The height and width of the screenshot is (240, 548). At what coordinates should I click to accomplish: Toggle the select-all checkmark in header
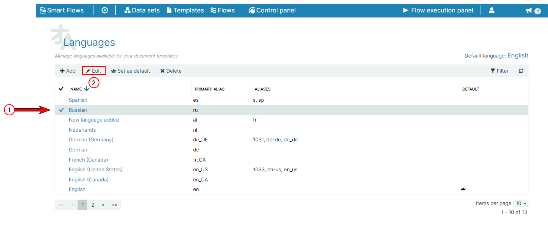pyautogui.click(x=61, y=89)
